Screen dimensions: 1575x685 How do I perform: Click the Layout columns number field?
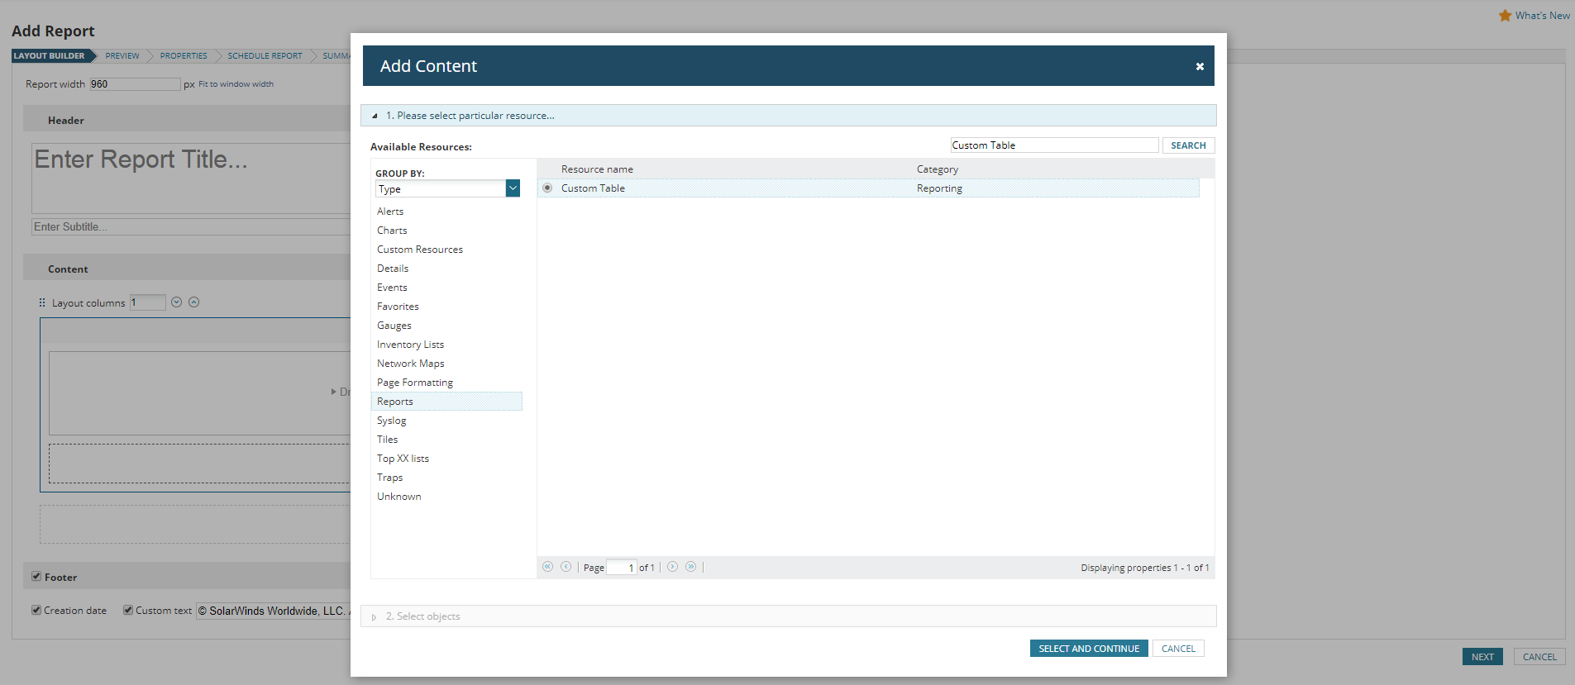(148, 302)
